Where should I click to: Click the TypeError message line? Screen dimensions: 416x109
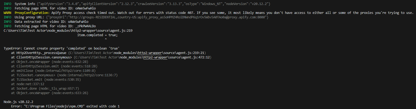(x=61, y=48)
